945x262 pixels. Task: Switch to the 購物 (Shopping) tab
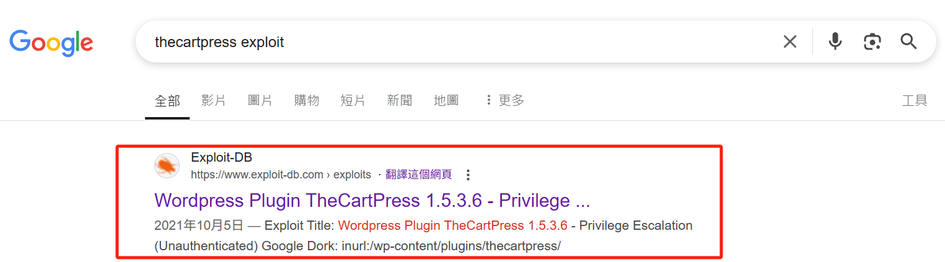coord(307,100)
